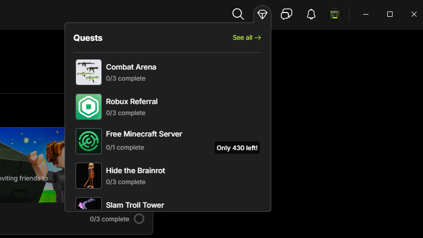This screenshot has width=423, height=238.
Task: Open Slam Troll Tower quest title
Action: [x=135, y=205]
